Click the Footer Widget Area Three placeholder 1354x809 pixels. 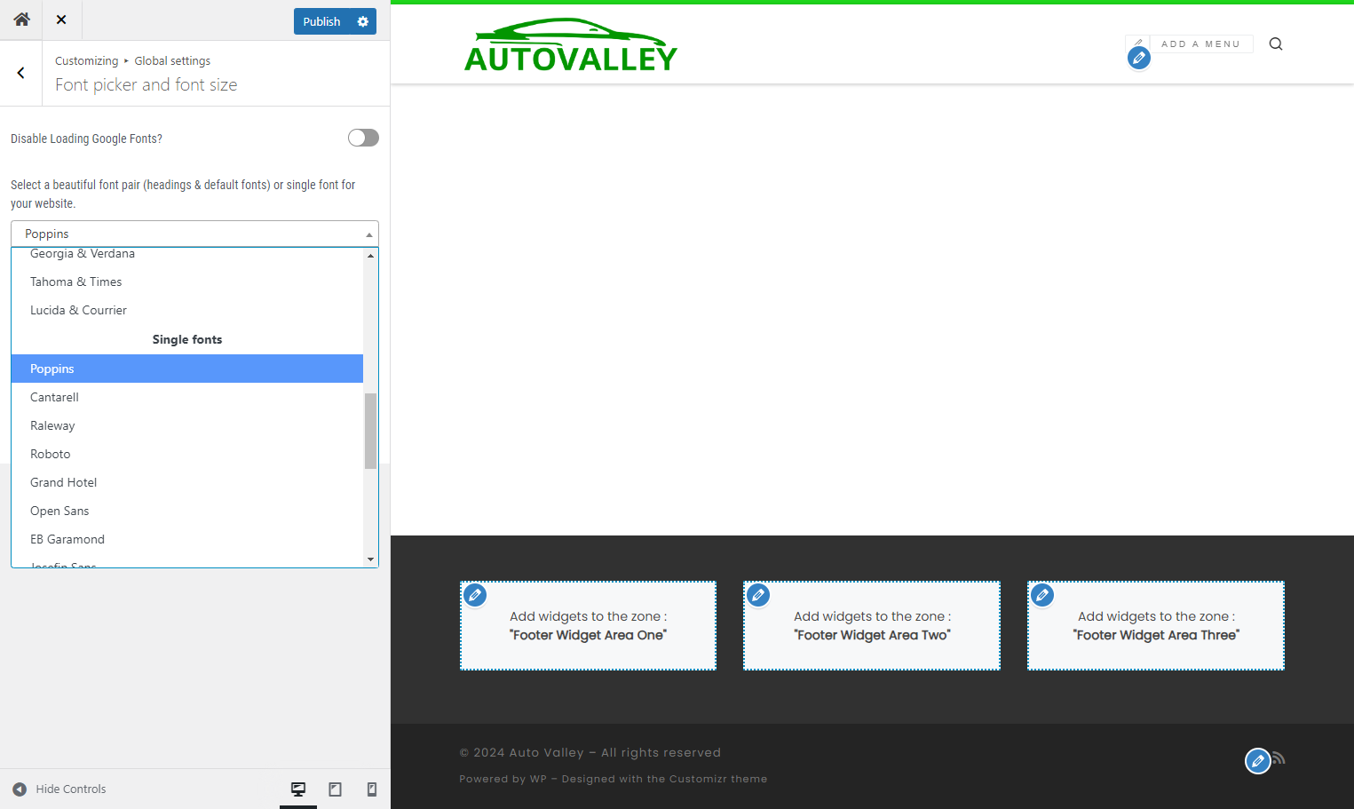(1156, 626)
